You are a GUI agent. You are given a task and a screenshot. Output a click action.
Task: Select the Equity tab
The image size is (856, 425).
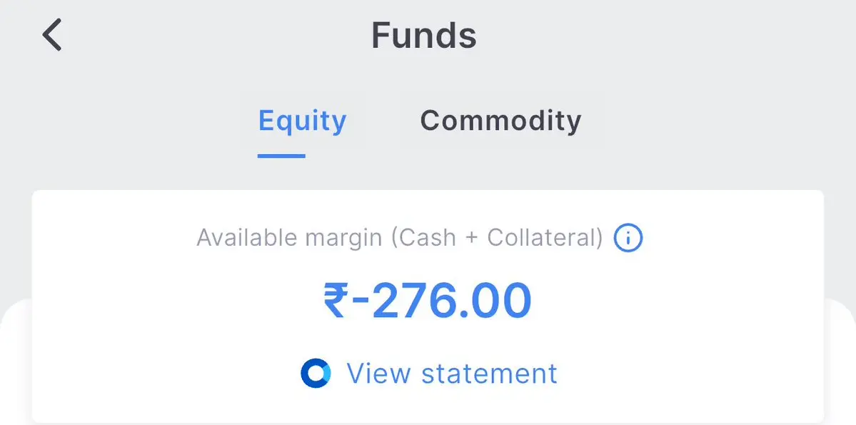click(x=302, y=121)
